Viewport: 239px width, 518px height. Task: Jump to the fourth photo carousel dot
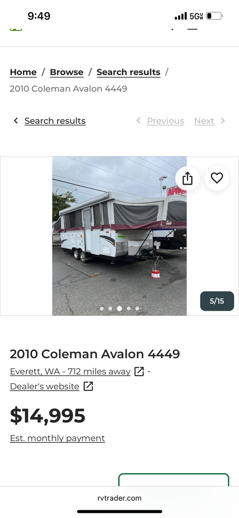(x=128, y=309)
